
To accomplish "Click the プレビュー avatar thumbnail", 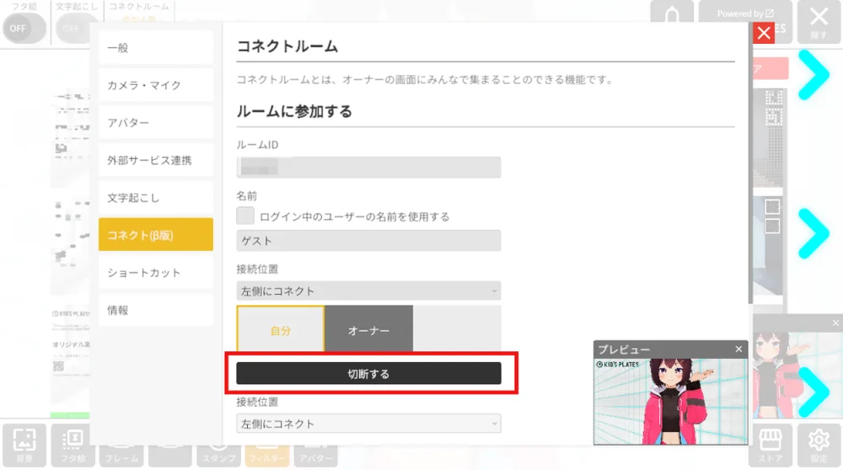I will [x=670, y=401].
